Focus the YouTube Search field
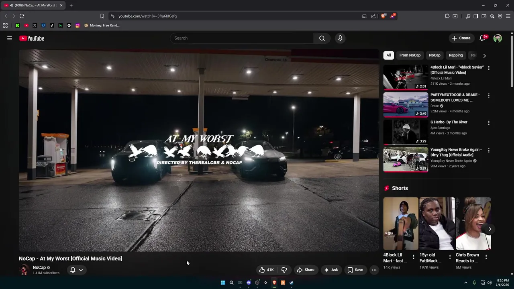Screen dimensions: 514x289 click(242, 38)
